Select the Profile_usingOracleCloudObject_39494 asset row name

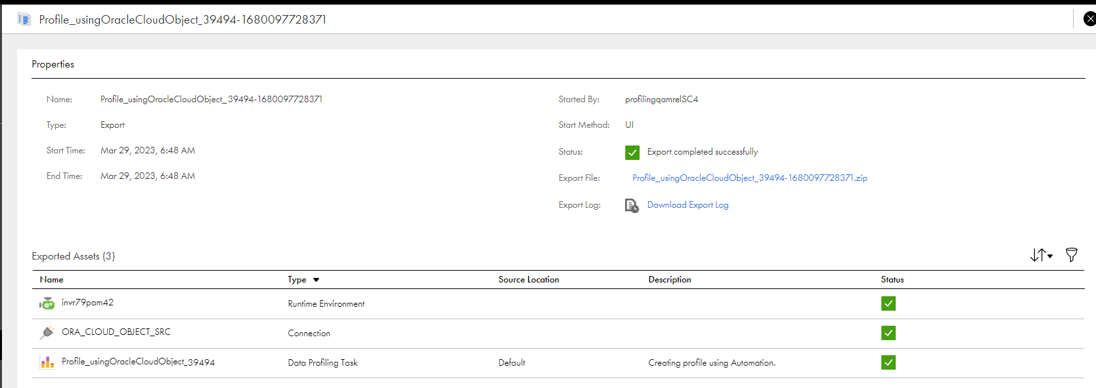click(138, 362)
